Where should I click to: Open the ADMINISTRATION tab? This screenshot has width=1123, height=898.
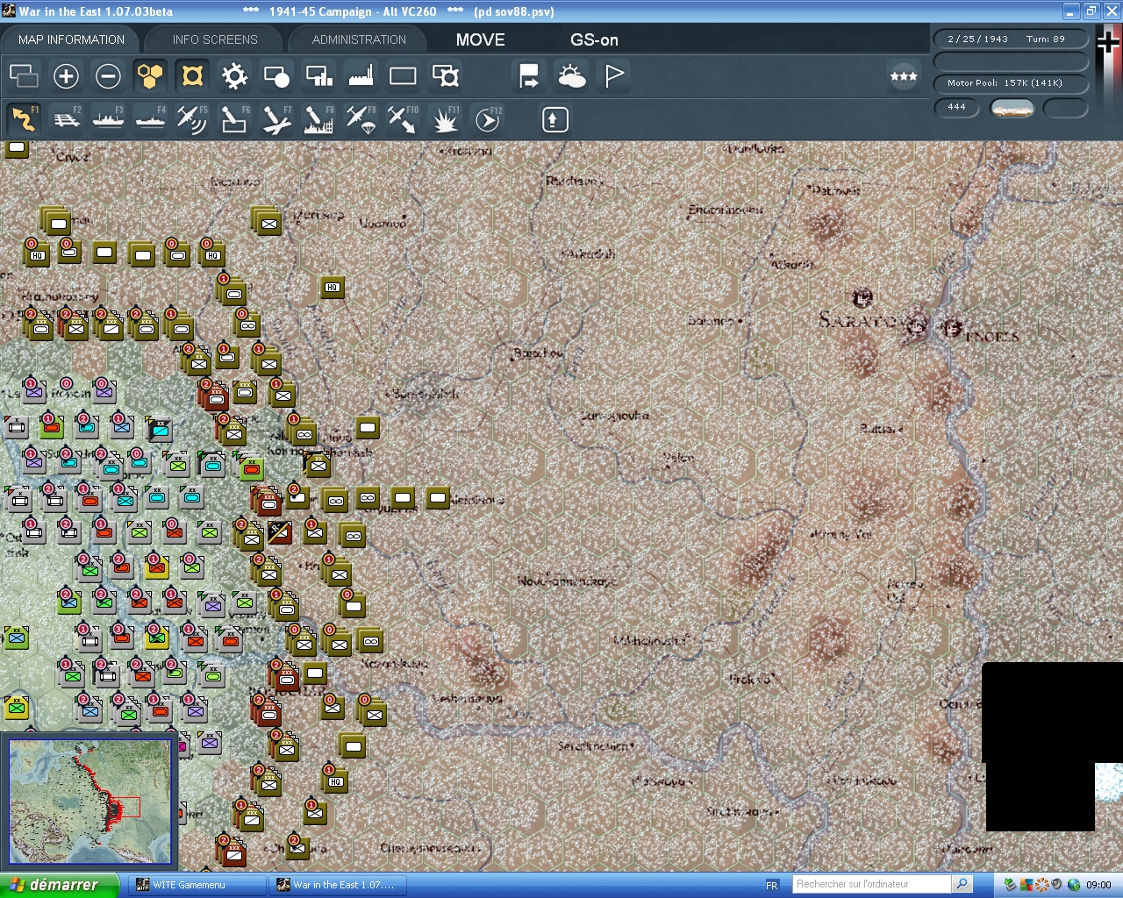(359, 39)
